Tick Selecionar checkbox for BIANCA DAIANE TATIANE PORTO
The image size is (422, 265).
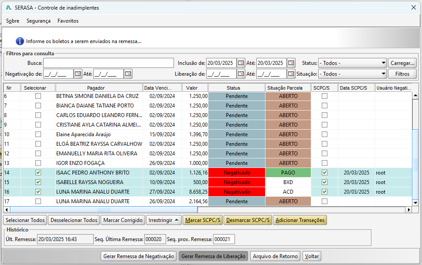click(x=38, y=106)
